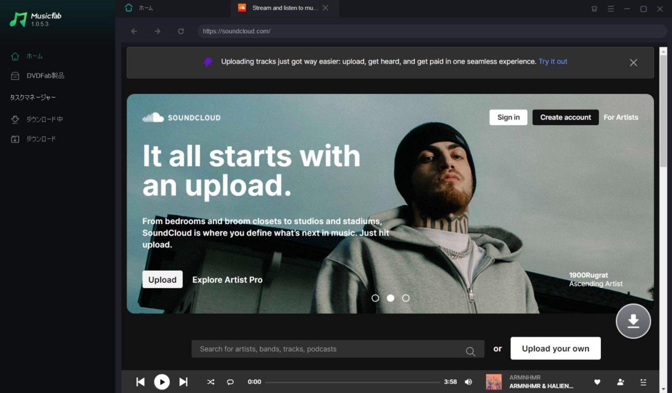
Task: Click the SoundCloud logo in the hero
Action: coord(181,117)
